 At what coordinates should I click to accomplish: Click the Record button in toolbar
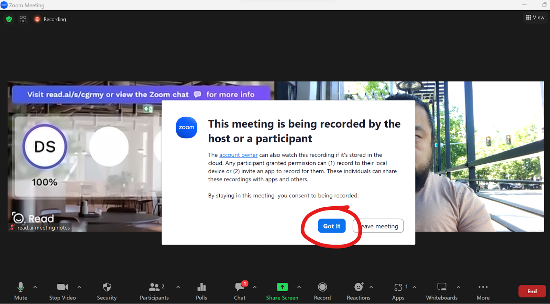(x=322, y=291)
